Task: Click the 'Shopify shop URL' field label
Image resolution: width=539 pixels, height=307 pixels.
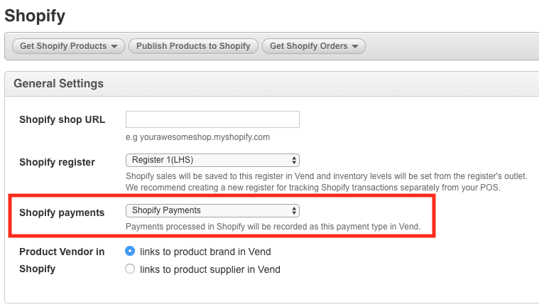Action: coord(62,119)
